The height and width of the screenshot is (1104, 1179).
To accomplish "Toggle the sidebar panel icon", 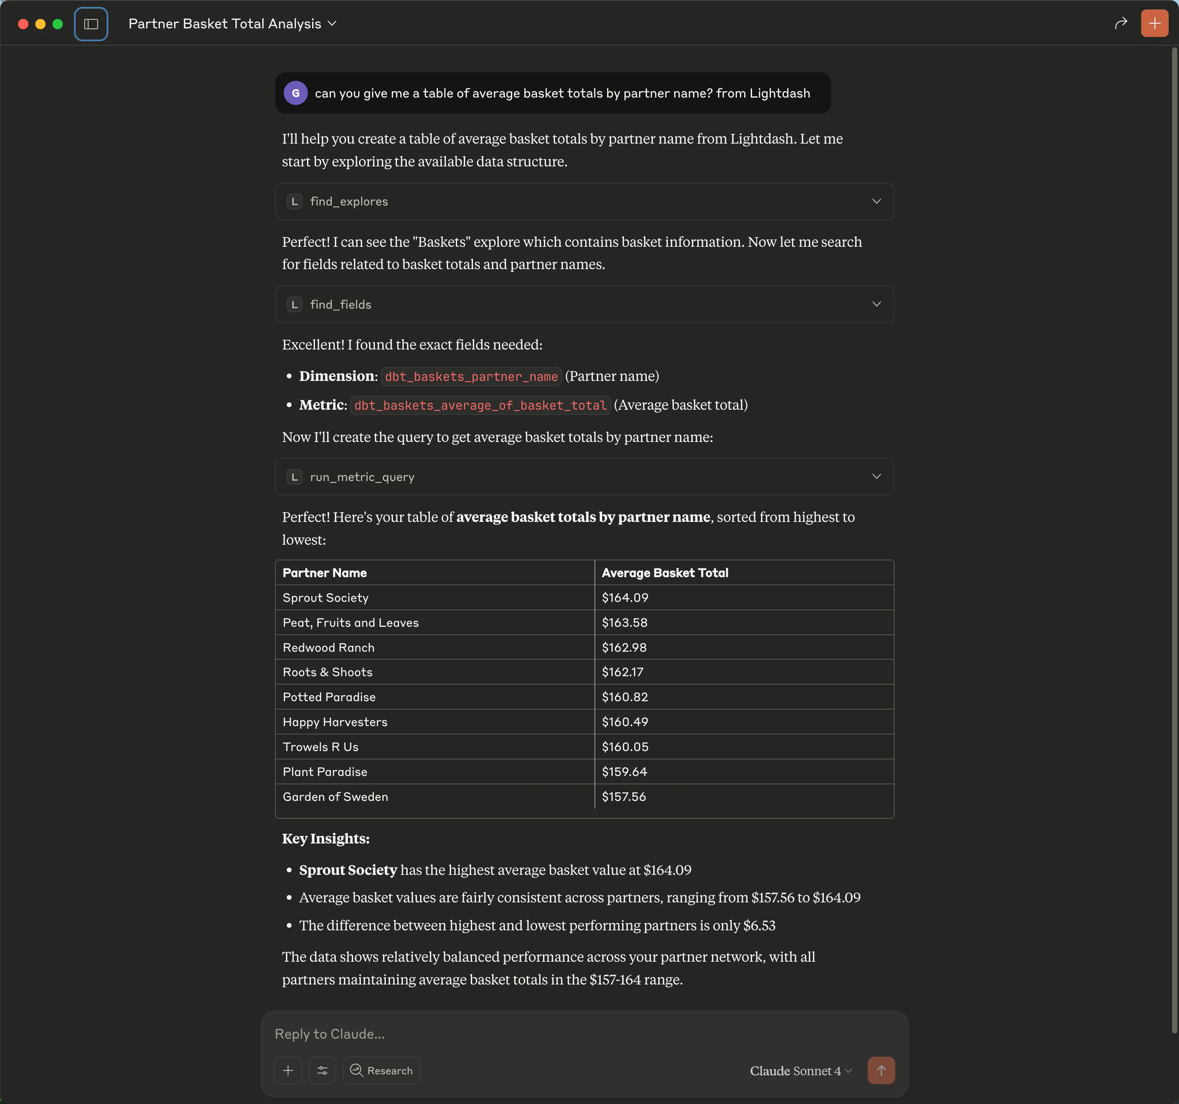I will point(91,24).
